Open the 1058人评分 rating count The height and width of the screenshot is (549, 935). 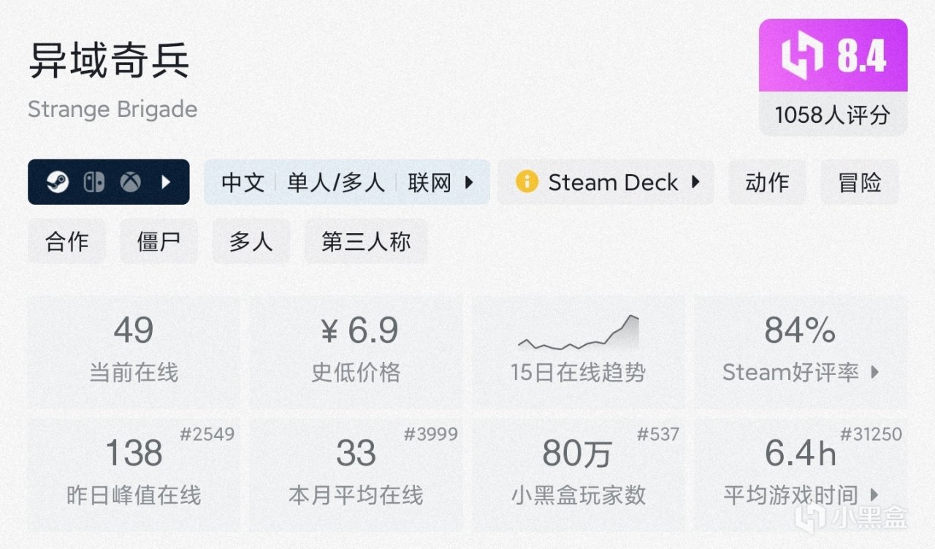pyautogui.click(x=833, y=115)
